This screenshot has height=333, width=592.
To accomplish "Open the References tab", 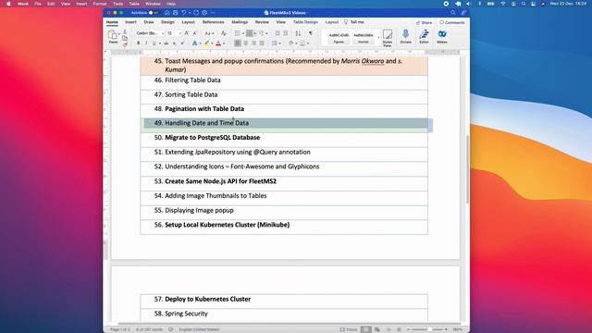I will (213, 22).
